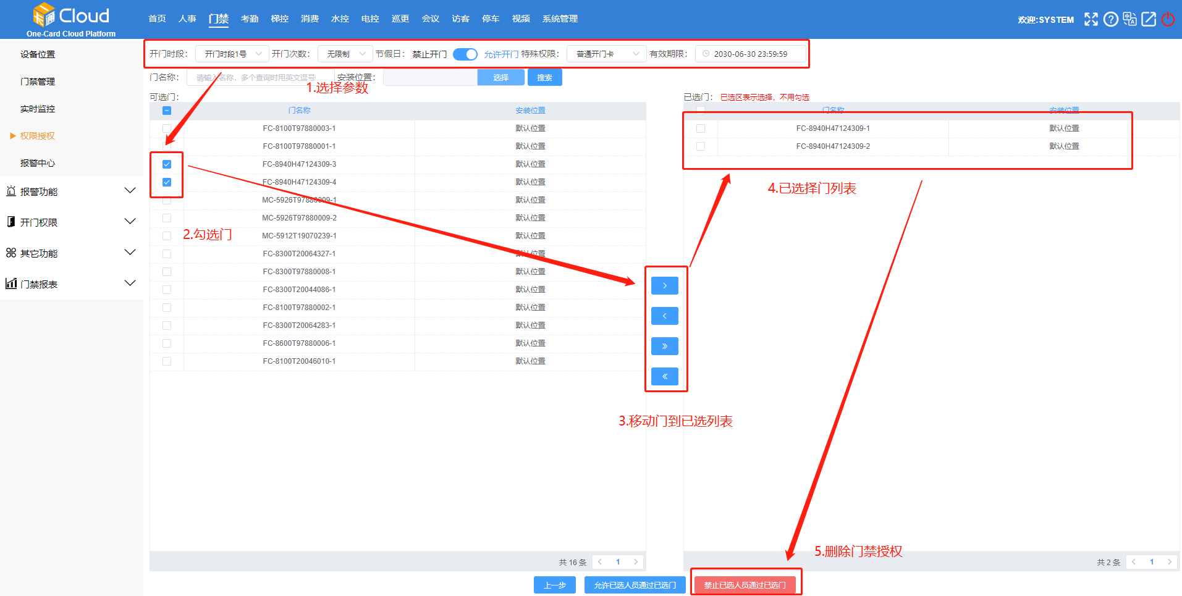Viewport: 1182px width, 596px height.
Task: Check the MC-5926T97880009-2 door checkbox
Action: pos(167,218)
